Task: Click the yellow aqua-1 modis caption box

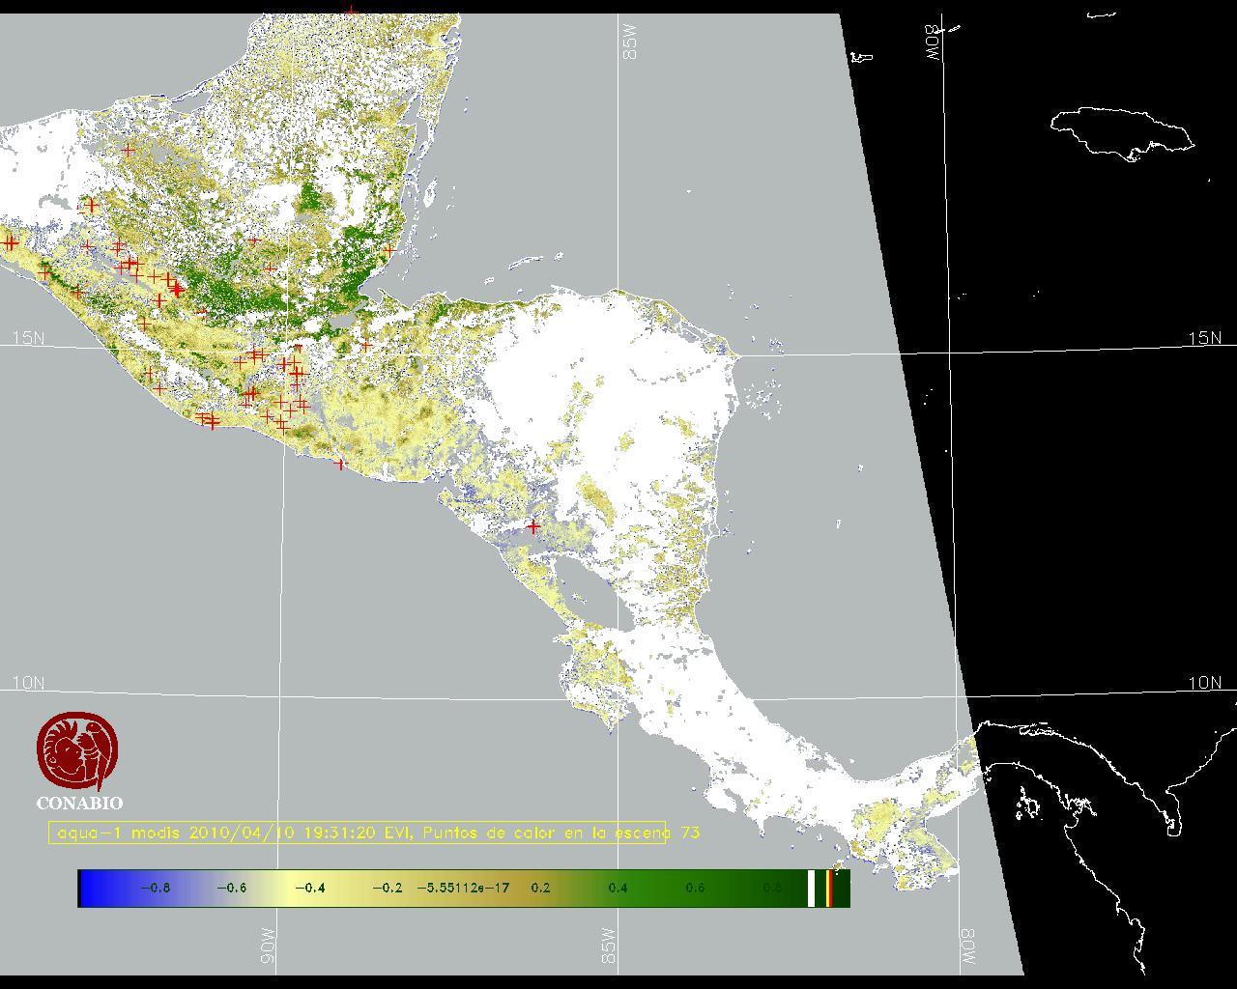Action: (357, 833)
